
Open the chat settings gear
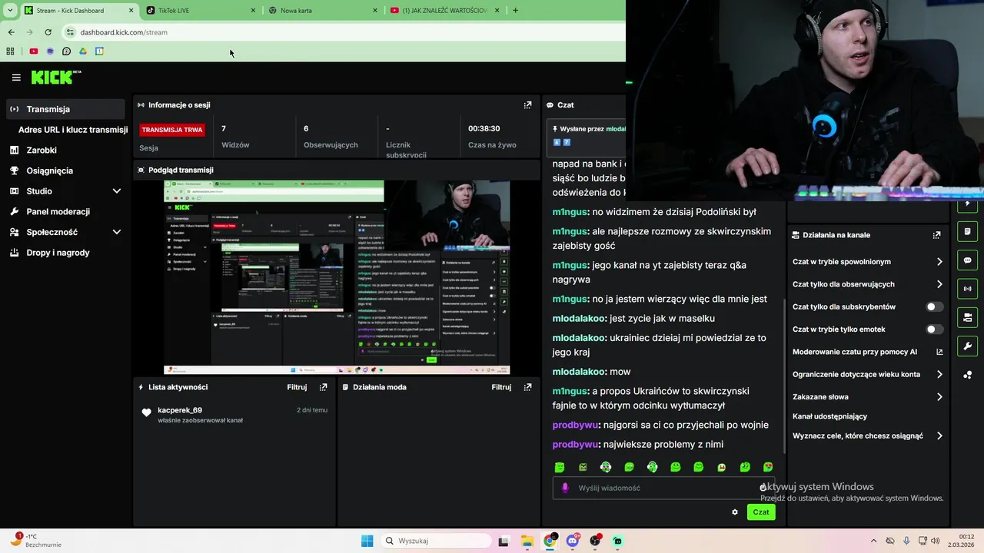[x=735, y=512]
